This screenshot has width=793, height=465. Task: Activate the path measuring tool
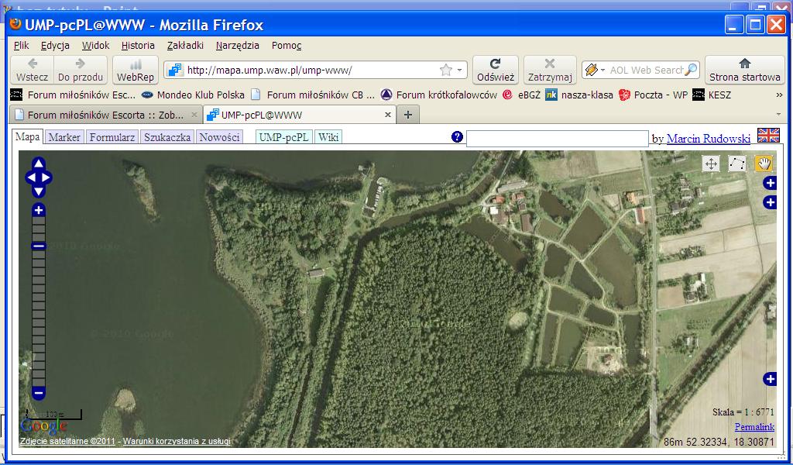coord(737,164)
